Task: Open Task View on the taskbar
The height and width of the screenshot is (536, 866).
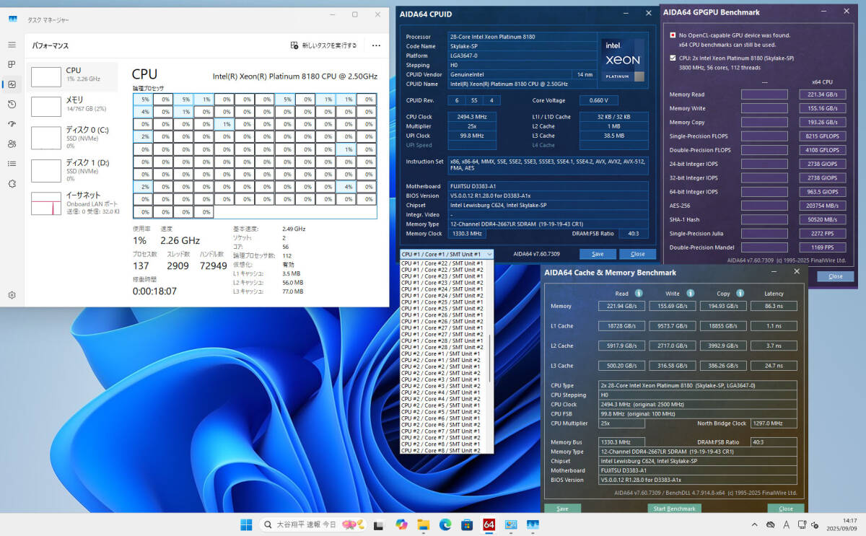Action: [380, 524]
